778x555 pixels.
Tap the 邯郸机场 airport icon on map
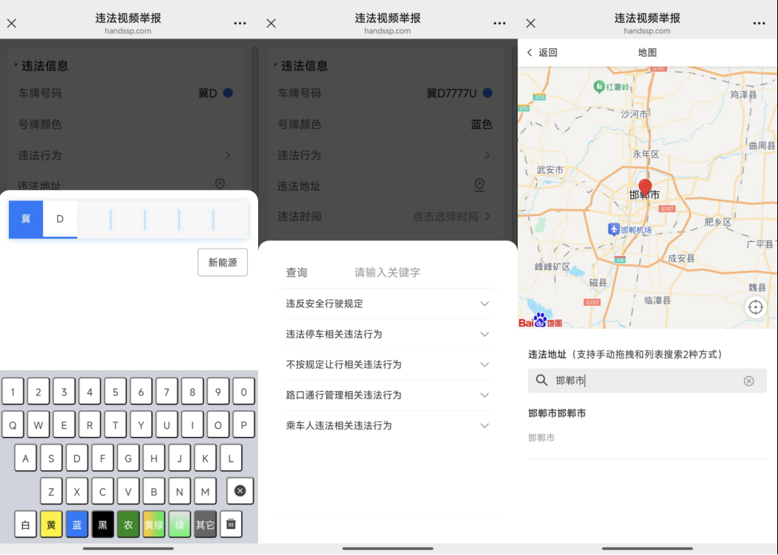tap(613, 229)
